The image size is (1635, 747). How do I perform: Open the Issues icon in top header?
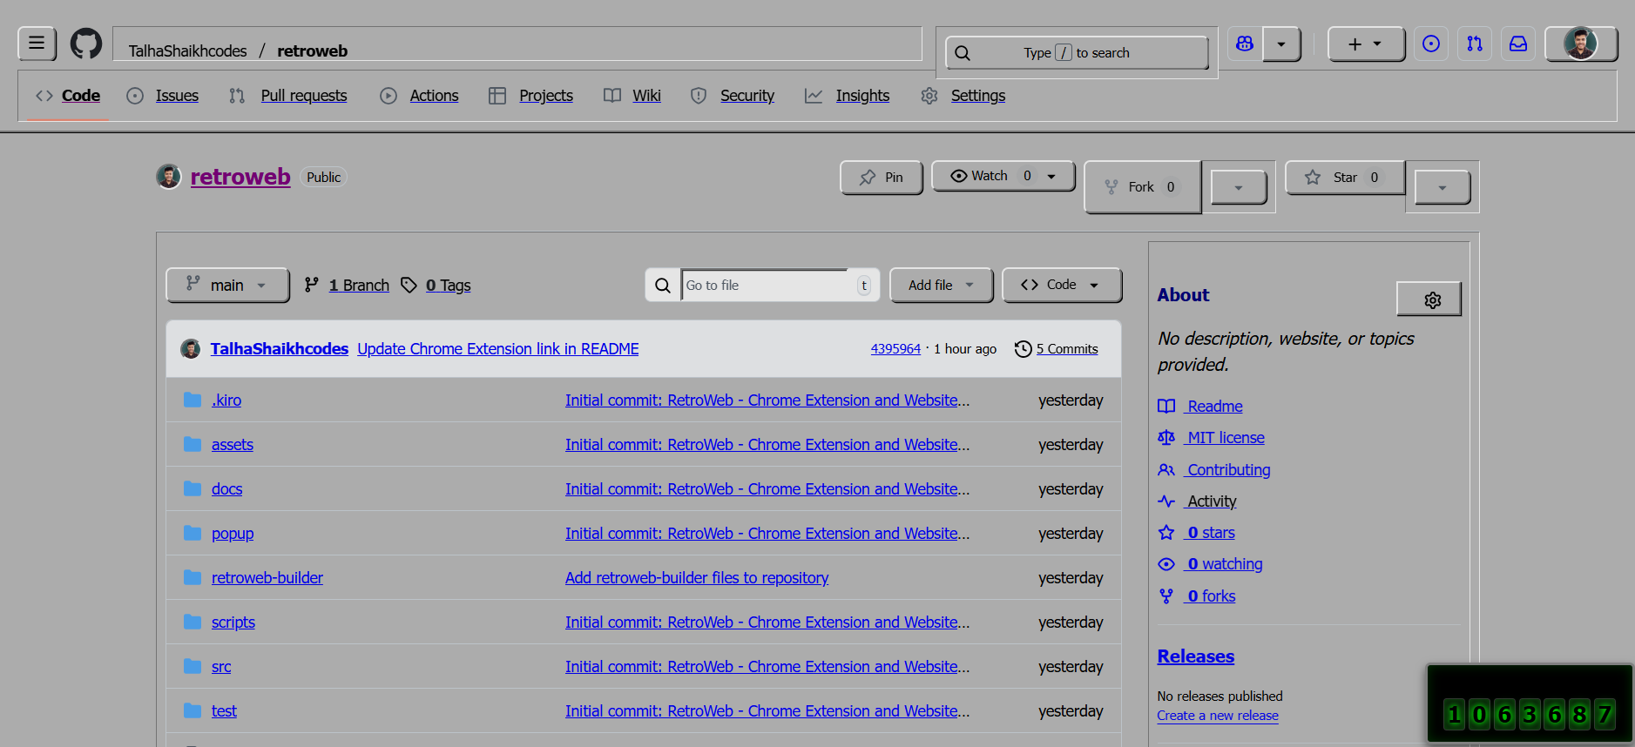[1430, 44]
